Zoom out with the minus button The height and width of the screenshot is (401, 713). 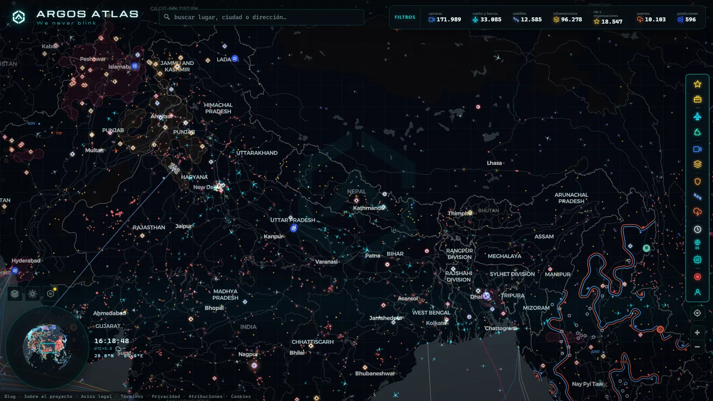coord(697,347)
